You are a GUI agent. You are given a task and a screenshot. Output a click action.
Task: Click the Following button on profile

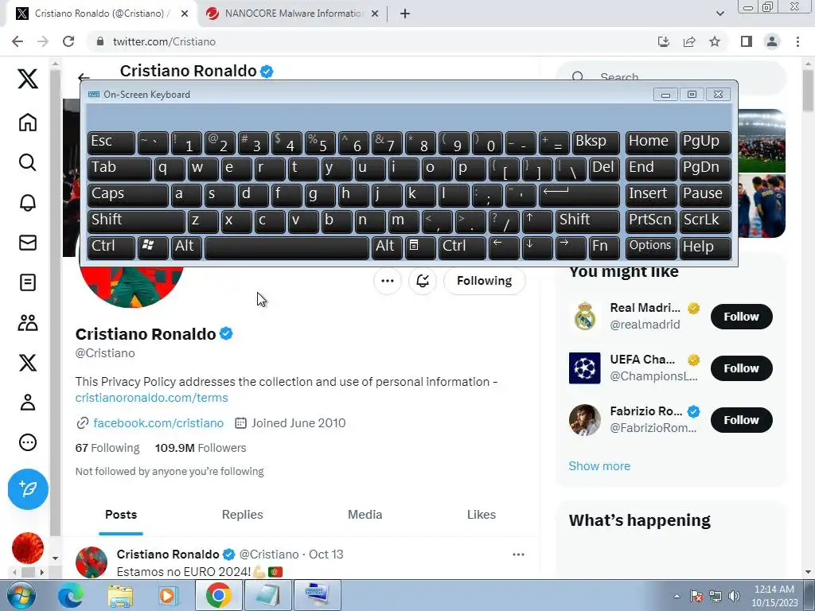click(485, 281)
